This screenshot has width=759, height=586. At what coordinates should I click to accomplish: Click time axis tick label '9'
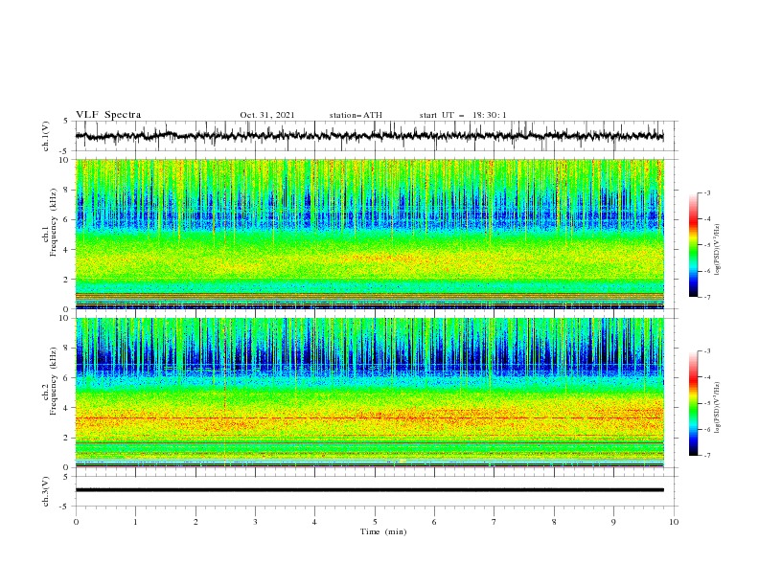click(x=613, y=522)
